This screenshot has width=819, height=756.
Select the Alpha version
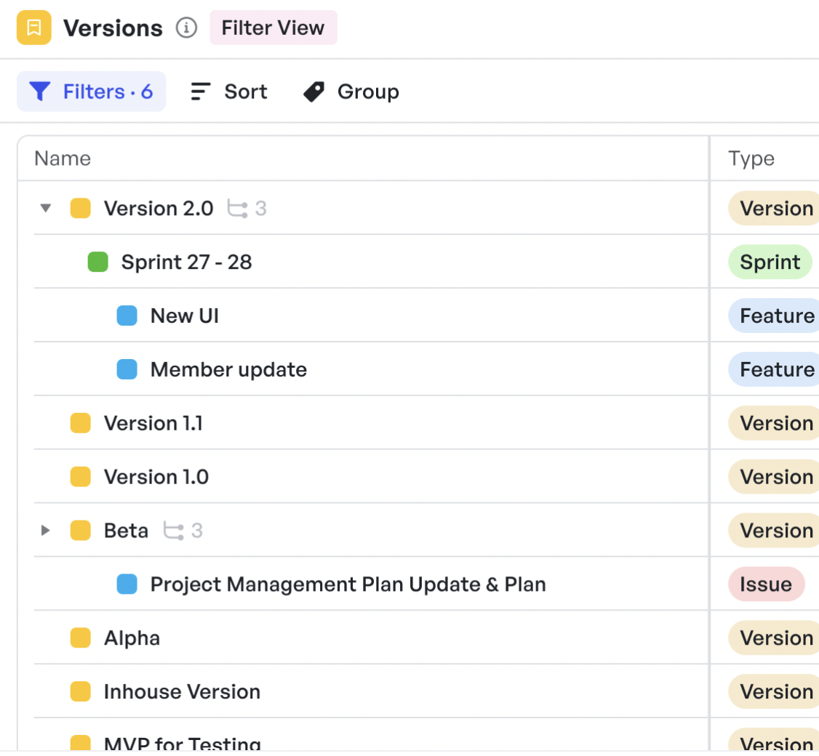point(132,638)
